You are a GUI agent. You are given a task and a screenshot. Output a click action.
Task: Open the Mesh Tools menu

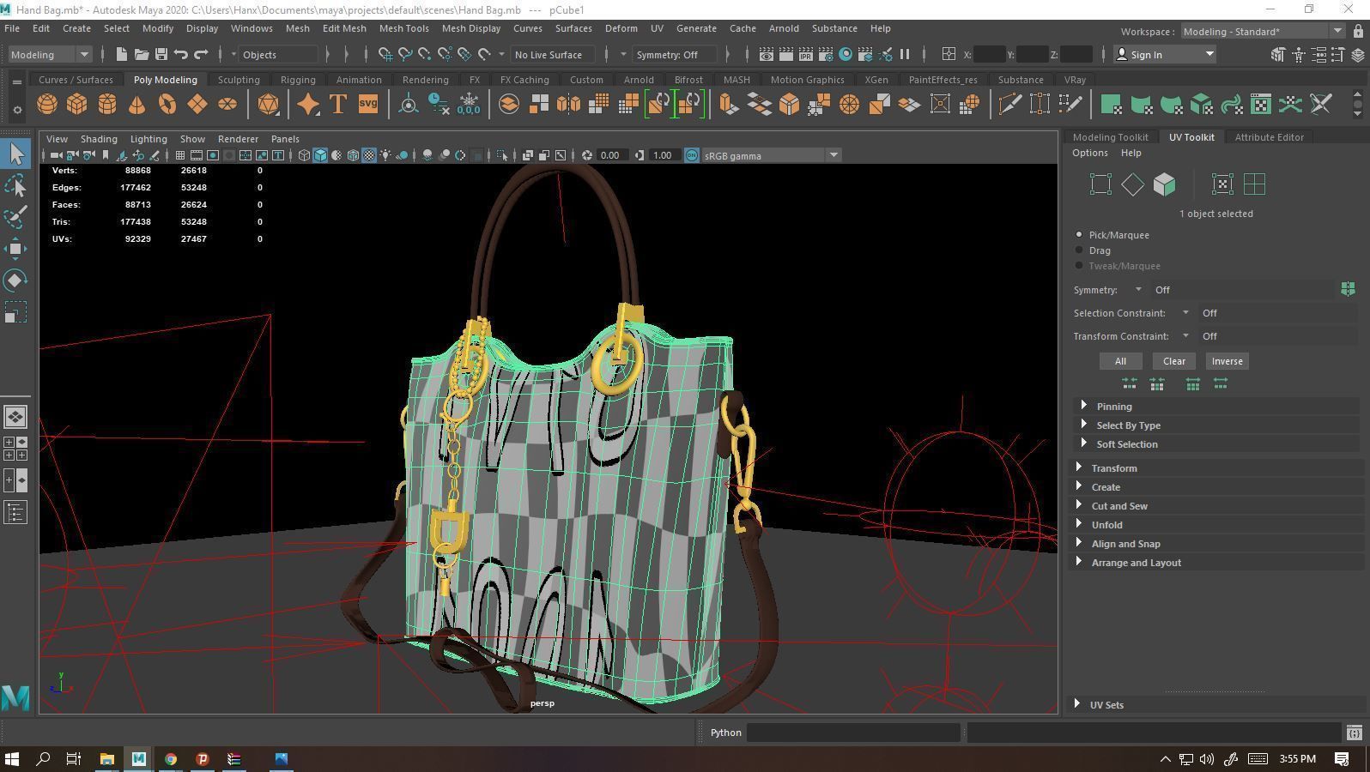(x=403, y=28)
